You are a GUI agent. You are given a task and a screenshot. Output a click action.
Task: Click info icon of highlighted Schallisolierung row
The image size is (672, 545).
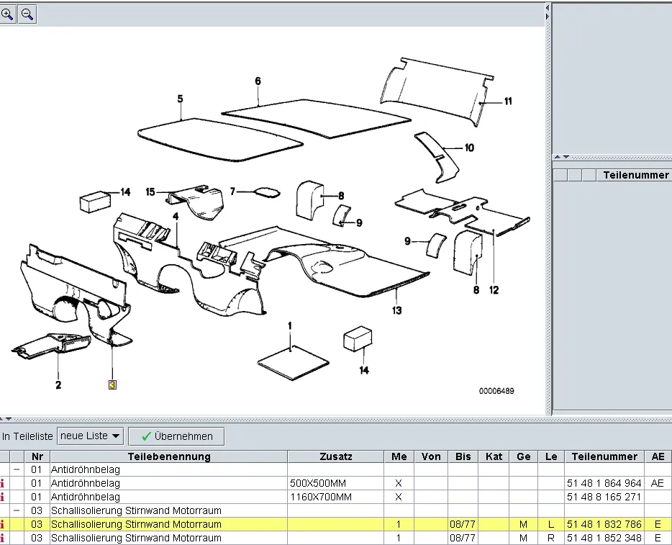3,524
